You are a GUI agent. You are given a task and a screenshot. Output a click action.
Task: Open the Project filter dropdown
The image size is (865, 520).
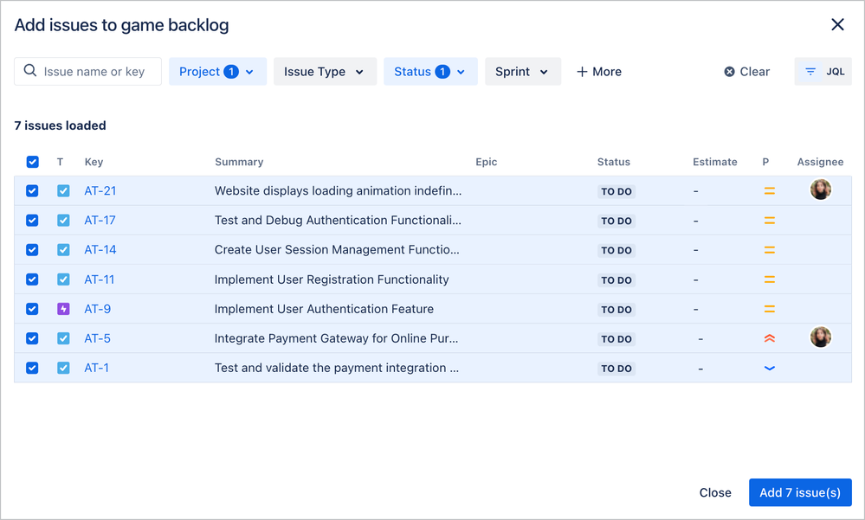pos(217,72)
